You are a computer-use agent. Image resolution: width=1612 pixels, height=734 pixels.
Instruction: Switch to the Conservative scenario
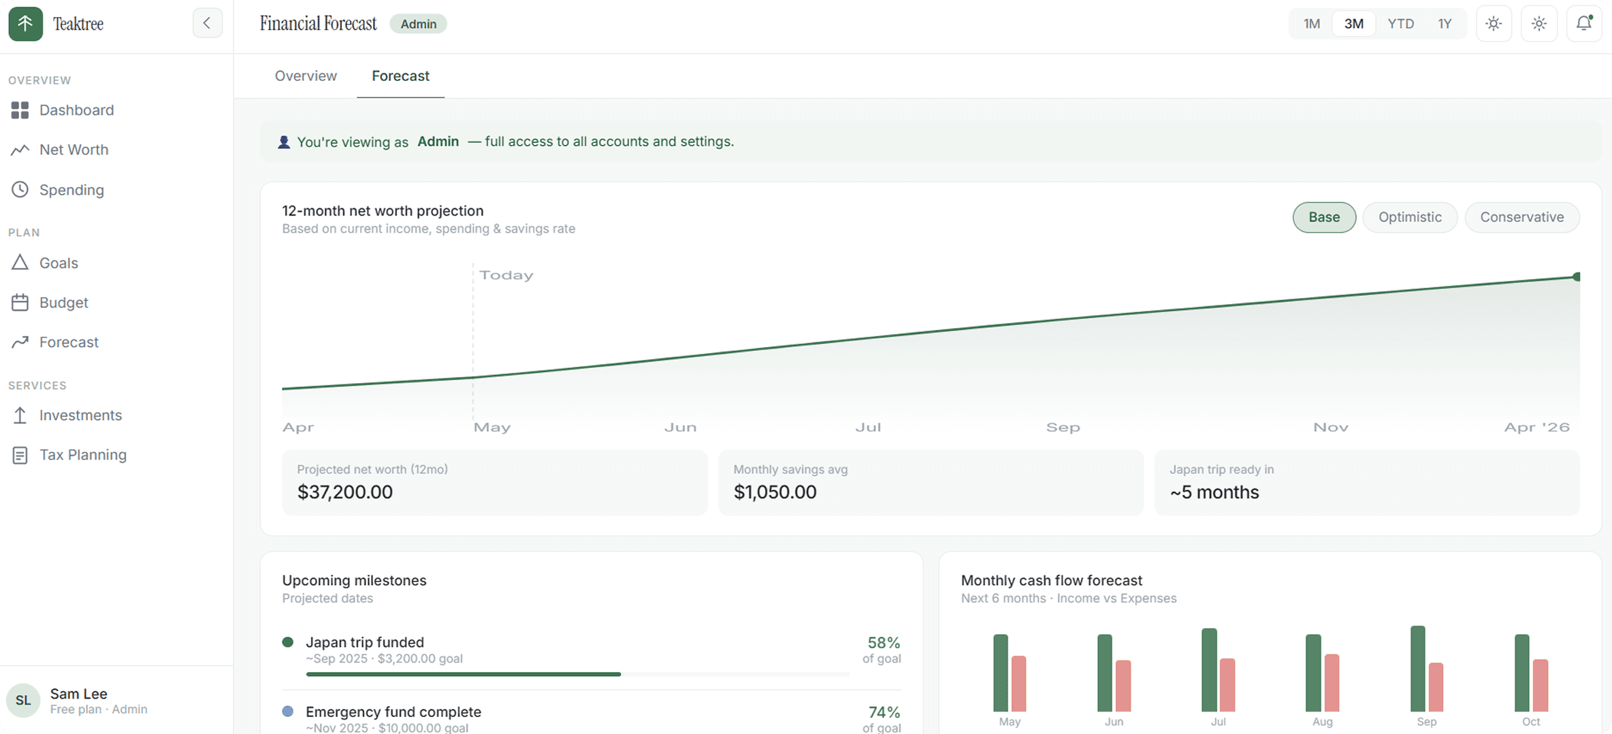point(1522,218)
